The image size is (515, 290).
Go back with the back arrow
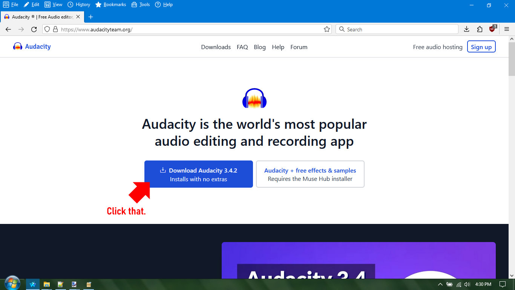coord(8,29)
